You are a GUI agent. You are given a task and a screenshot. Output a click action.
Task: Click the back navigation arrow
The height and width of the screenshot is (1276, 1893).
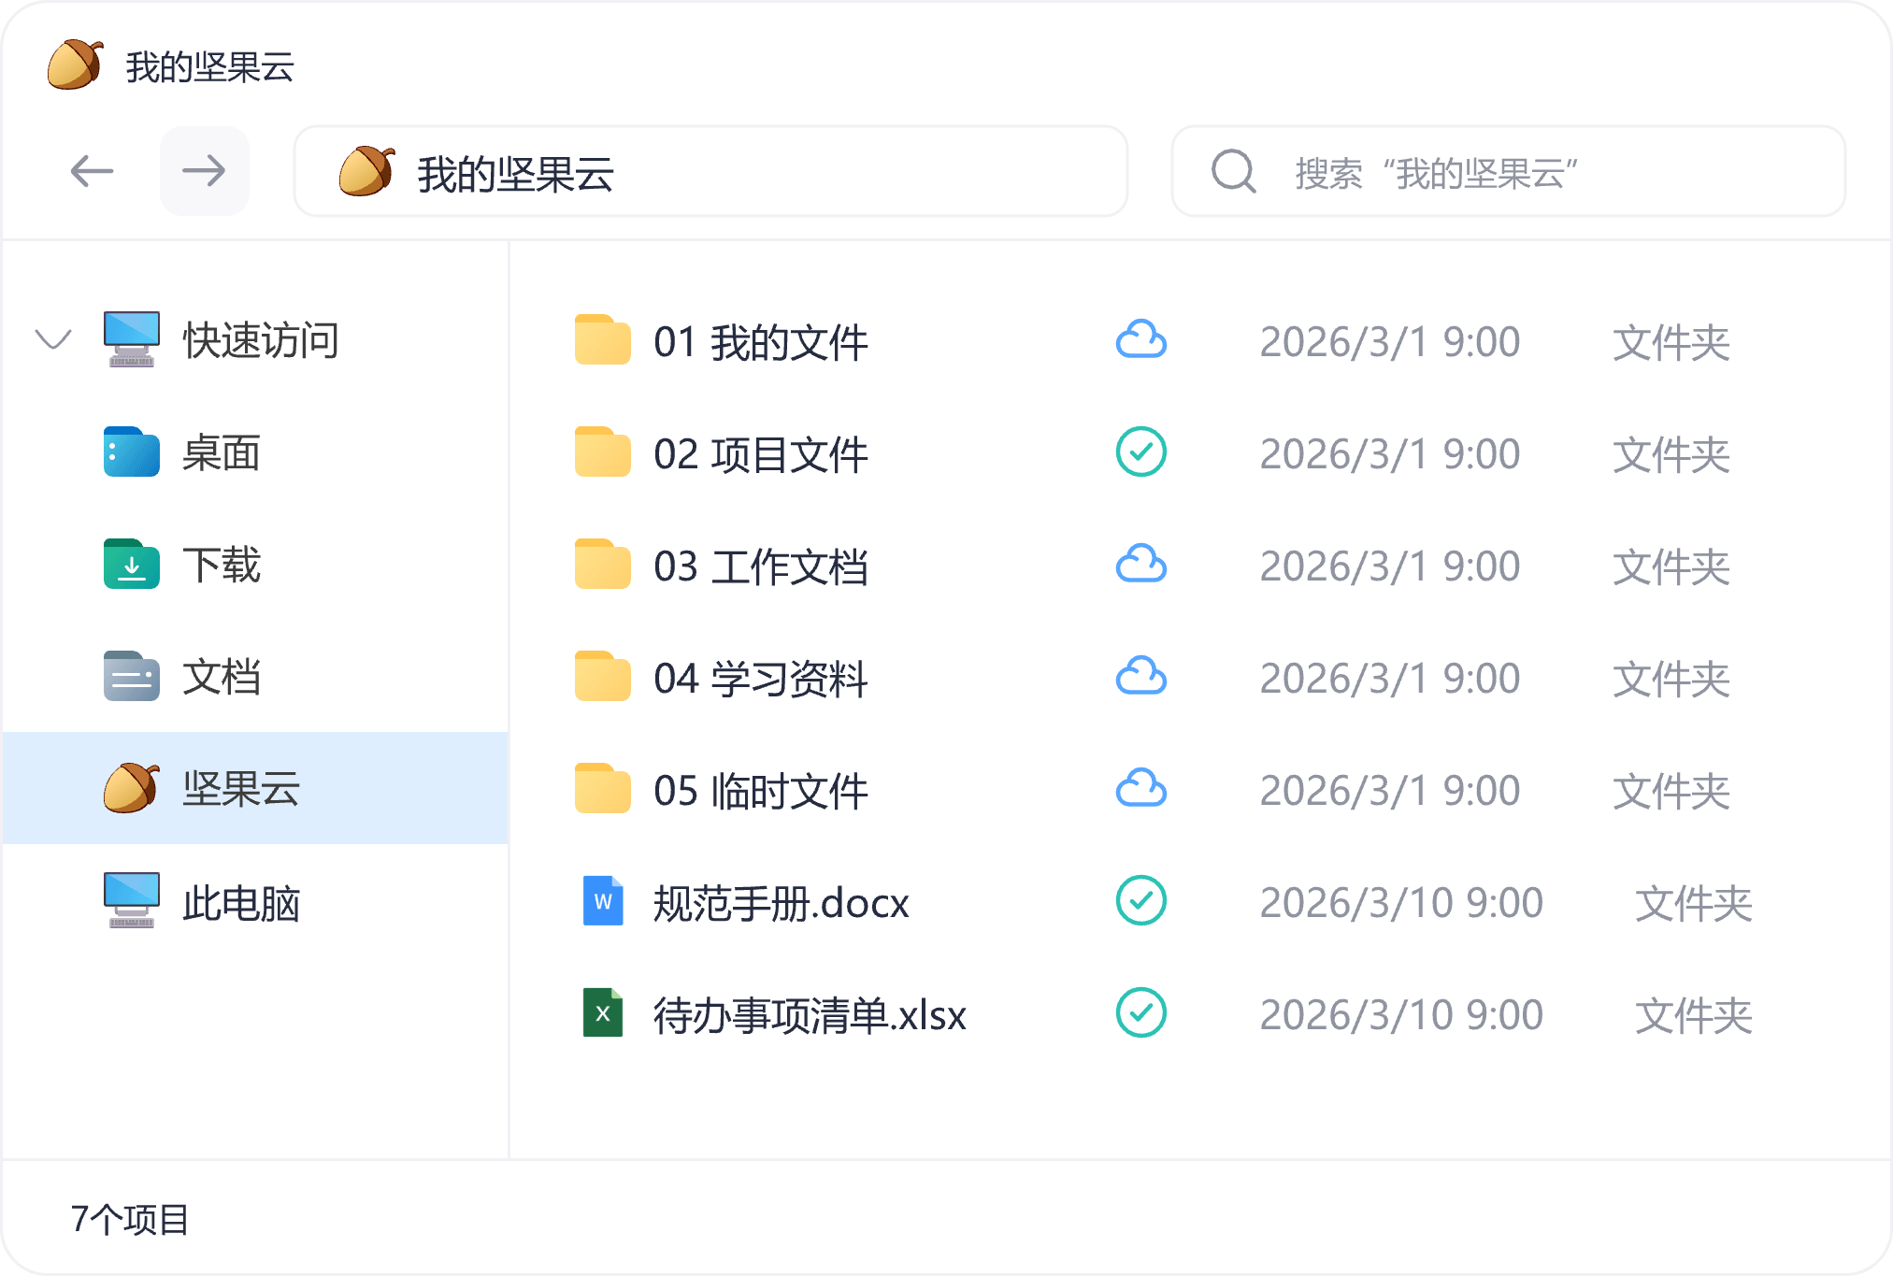92,171
